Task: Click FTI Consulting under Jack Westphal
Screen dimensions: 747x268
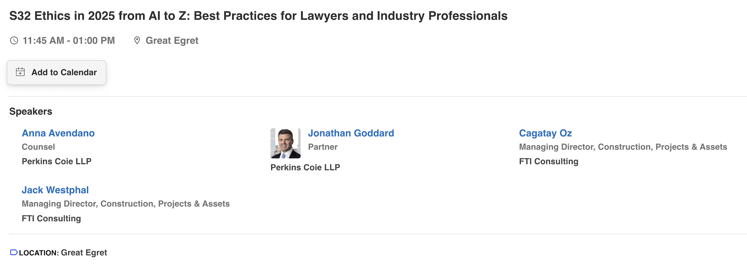Action: [51, 218]
